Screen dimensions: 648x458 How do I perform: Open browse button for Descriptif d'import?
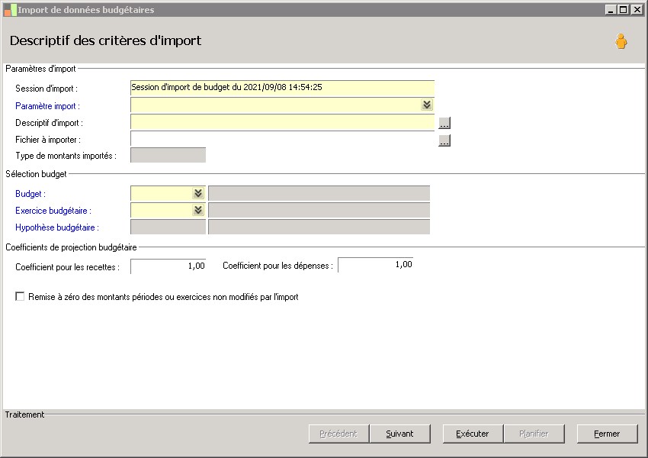(444, 123)
